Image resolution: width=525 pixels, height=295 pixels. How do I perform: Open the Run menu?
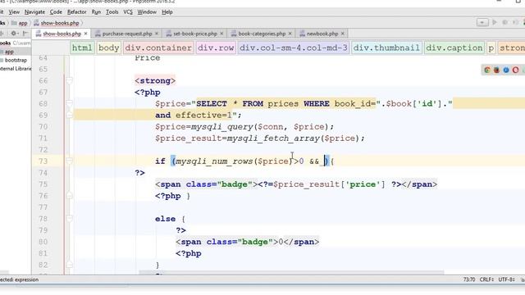coord(96,12)
